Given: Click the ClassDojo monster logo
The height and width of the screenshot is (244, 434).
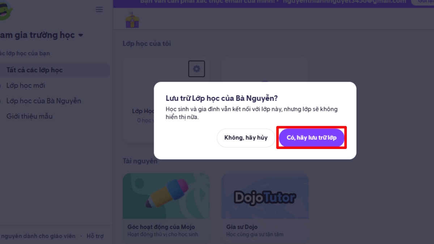Looking at the screenshot, I should (x=6, y=10).
